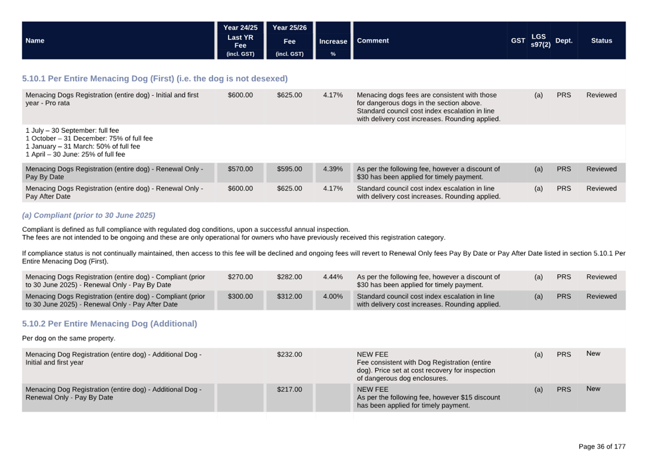Click the $217.00 renewal fee

(289, 389)
